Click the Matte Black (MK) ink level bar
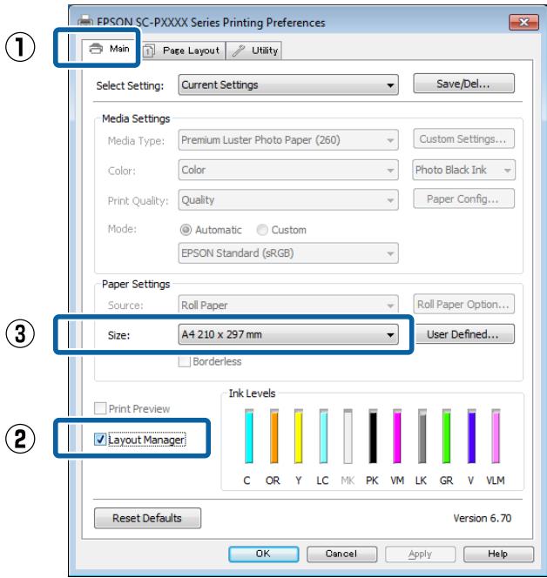547x578 pixels. pos(348,436)
